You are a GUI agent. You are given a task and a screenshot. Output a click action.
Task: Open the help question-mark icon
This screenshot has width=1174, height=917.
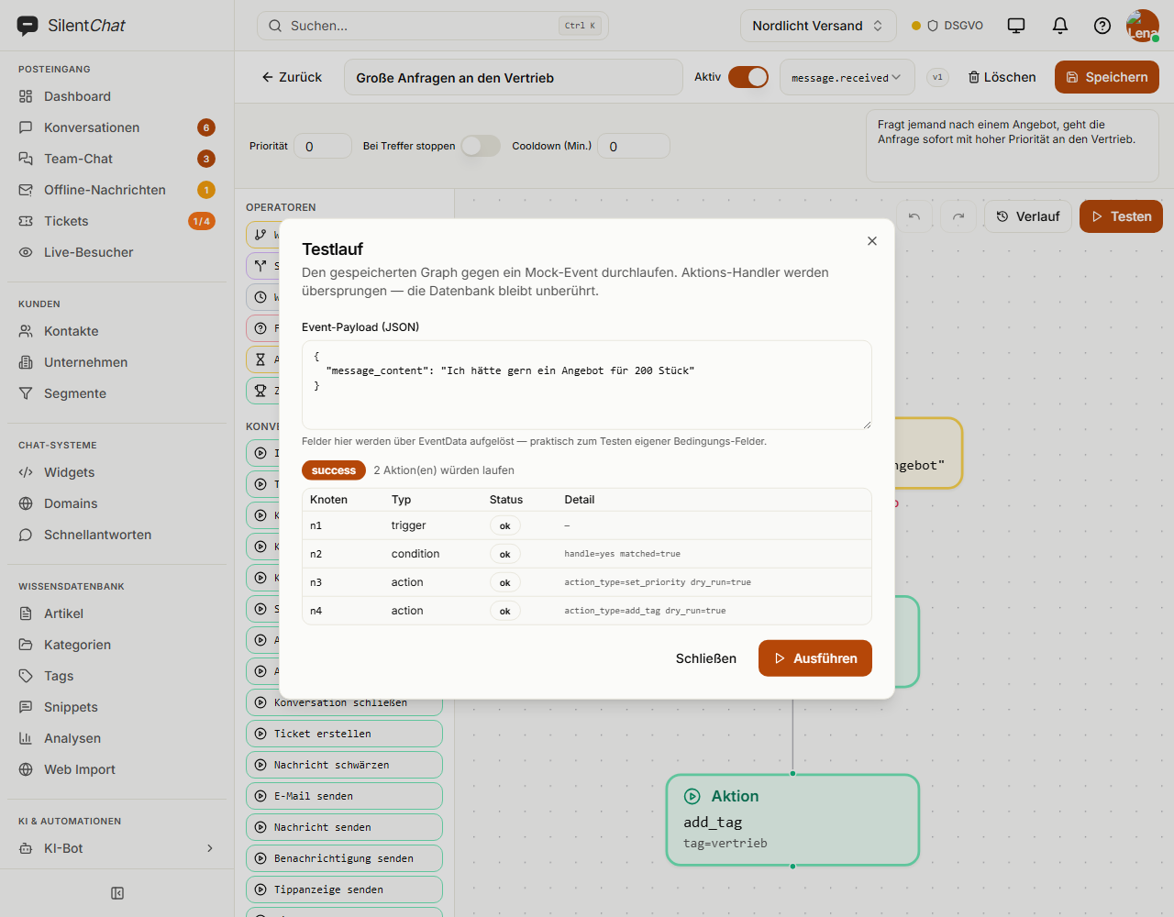click(1102, 26)
